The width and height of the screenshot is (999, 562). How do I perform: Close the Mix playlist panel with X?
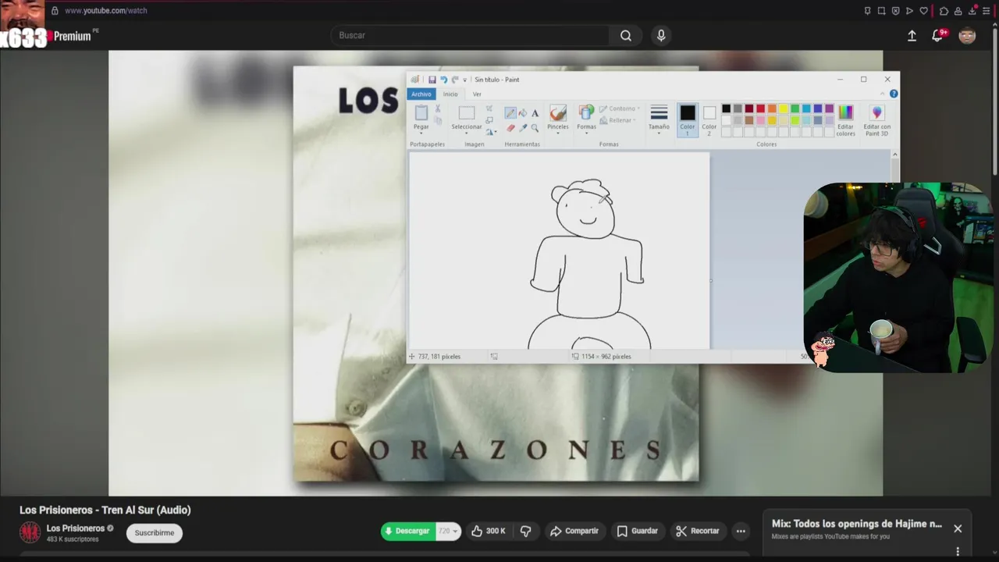coord(958,528)
